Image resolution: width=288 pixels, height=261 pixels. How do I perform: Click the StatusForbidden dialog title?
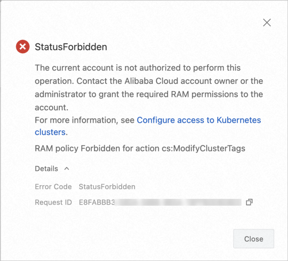71,47
